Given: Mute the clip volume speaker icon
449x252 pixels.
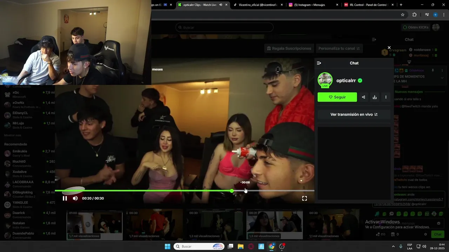Looking at the screenshot, I should pos(75,198).
